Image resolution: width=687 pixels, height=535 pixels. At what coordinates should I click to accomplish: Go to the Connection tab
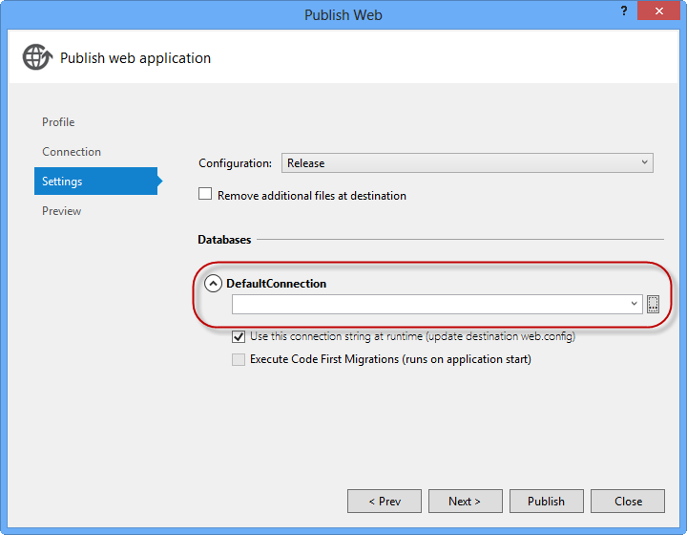point(72,152)
